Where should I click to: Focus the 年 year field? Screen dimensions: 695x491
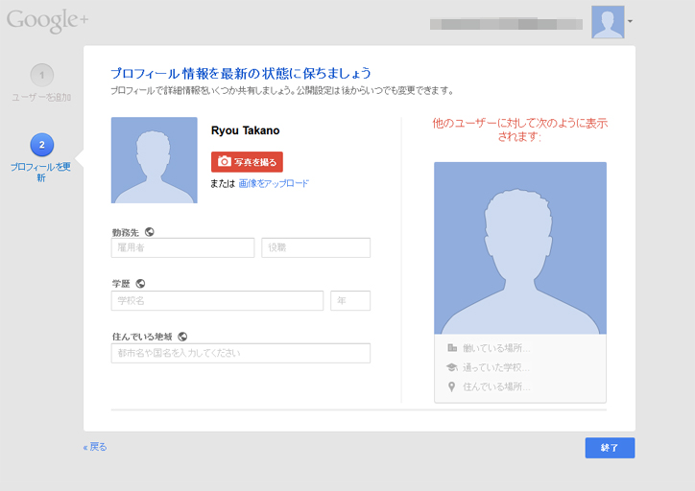pyautogui.click(x=350, y=300)
